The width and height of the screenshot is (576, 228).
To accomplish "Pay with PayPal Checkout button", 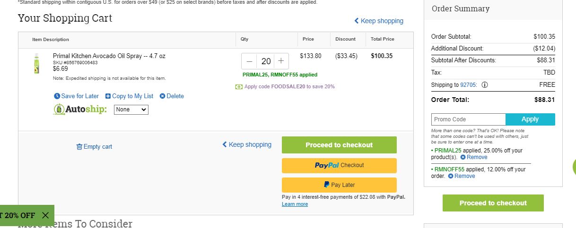I will coord(339,165).
